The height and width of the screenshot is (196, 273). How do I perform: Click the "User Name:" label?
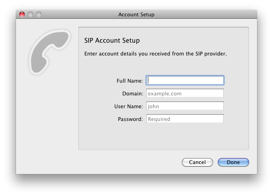(128, 106)
